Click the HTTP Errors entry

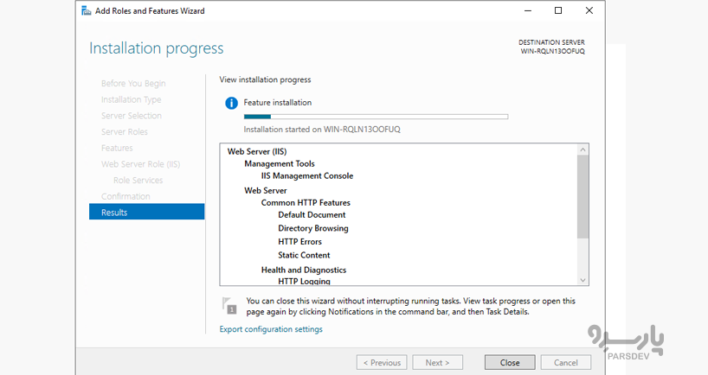click(299, 242)
